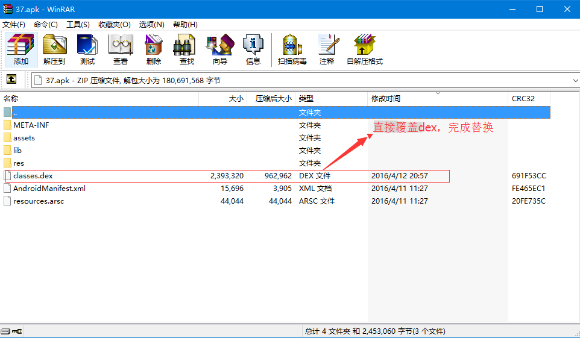Select the assets folder icon
Screen dimensions: 580x338
[x=7, y=137]
